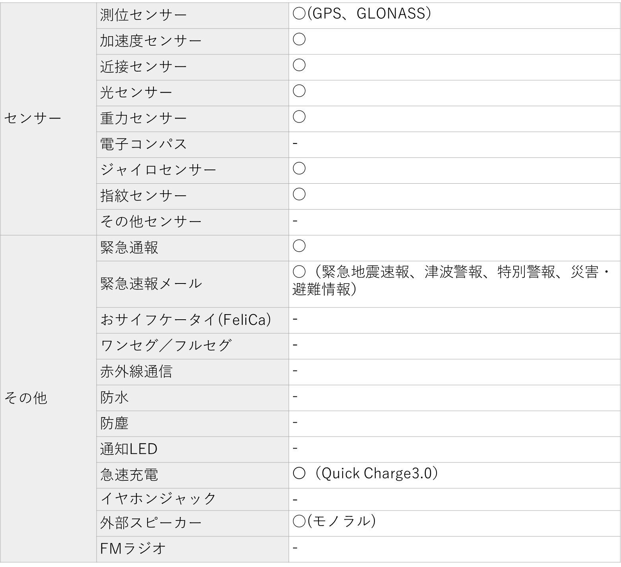Click the circle mark beside 重力センサー
The height and width of the screenshot is (567, 621).
pyautogui.click(x=299, y=117)
